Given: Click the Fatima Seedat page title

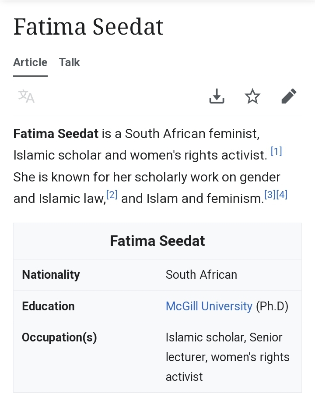Looking at the screenshot, I should tap(88, 27).
